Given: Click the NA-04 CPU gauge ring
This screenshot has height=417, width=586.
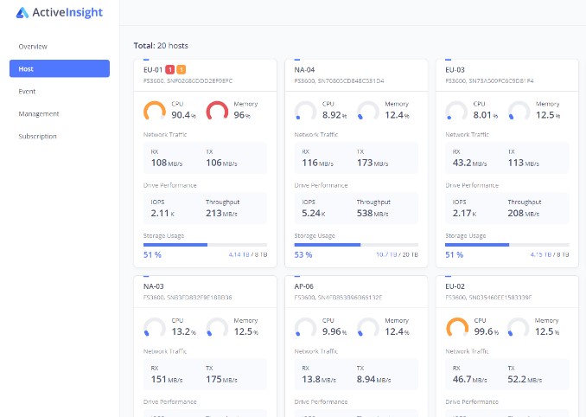Looking at the screenshot, I should (305, 111).
